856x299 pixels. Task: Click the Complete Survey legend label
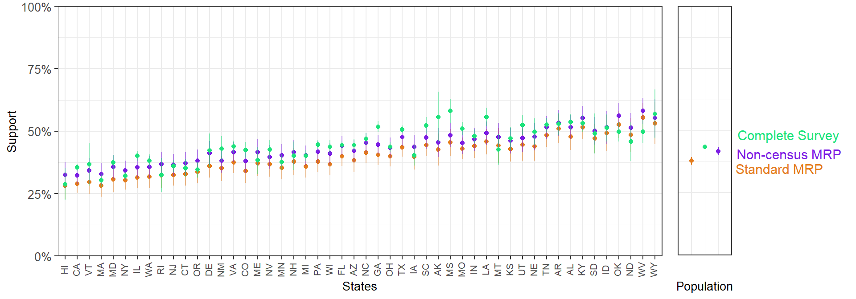click(x=788, y=136)
